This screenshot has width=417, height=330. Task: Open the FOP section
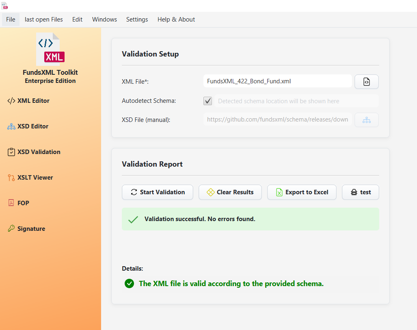click(x=18, y=203)
